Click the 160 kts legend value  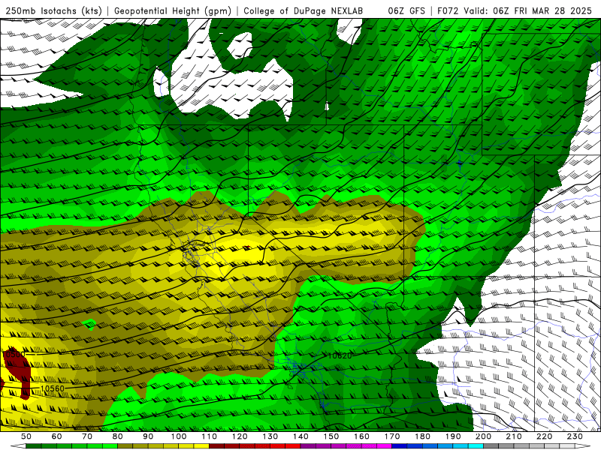pos(362,436)
